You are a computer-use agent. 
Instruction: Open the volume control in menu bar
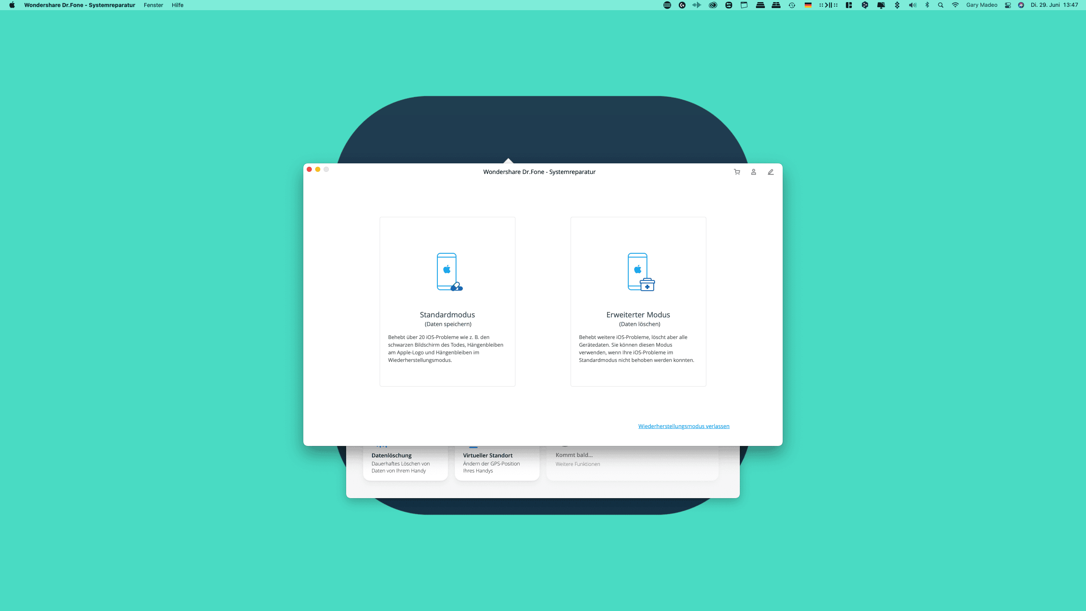click(x=912, y=5)
